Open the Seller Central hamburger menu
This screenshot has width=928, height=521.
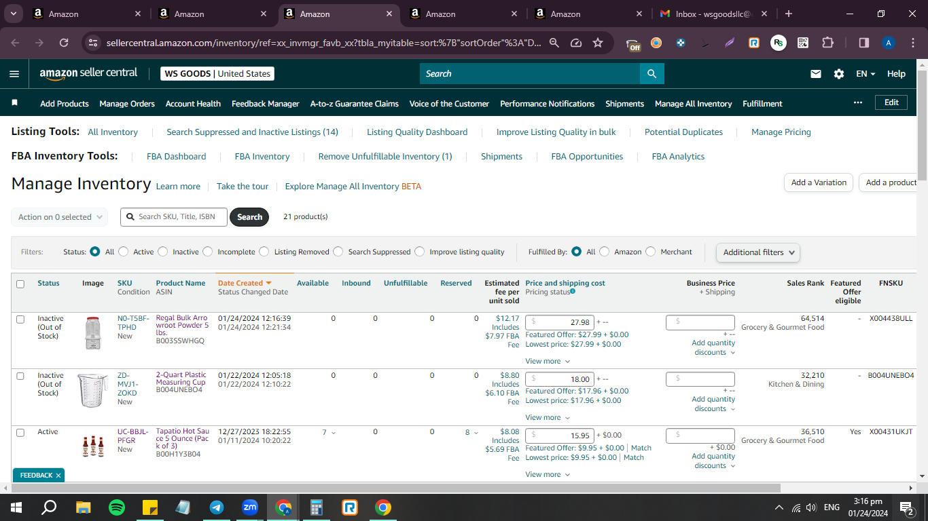[x=14, y=74]
